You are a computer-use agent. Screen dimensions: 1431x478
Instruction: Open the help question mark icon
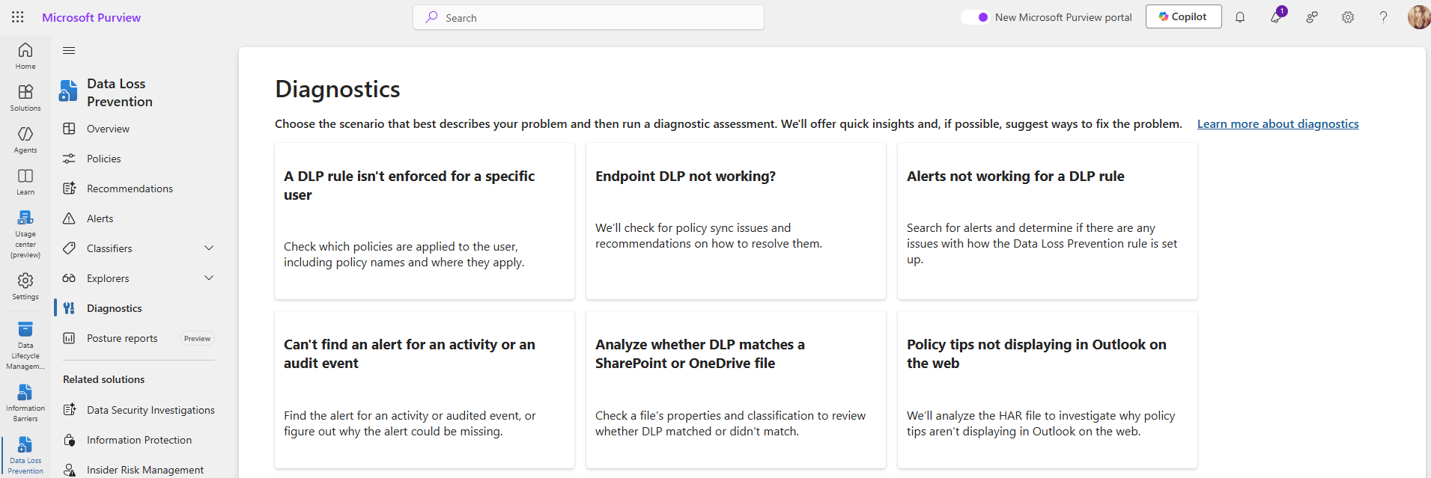1383,17
